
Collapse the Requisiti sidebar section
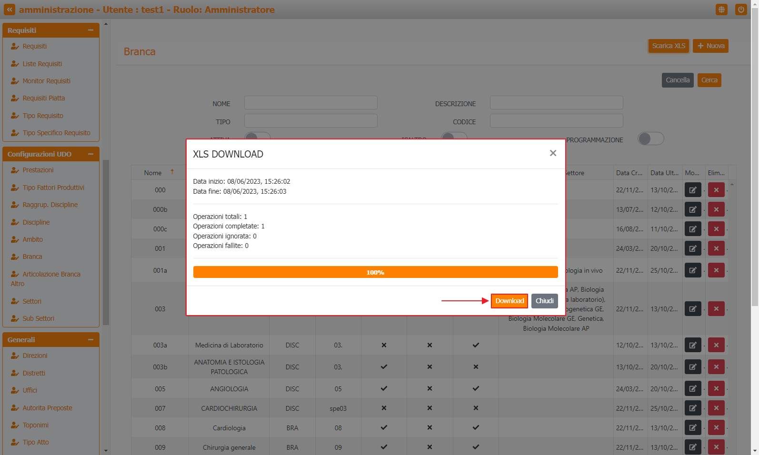tap(90, 30)
